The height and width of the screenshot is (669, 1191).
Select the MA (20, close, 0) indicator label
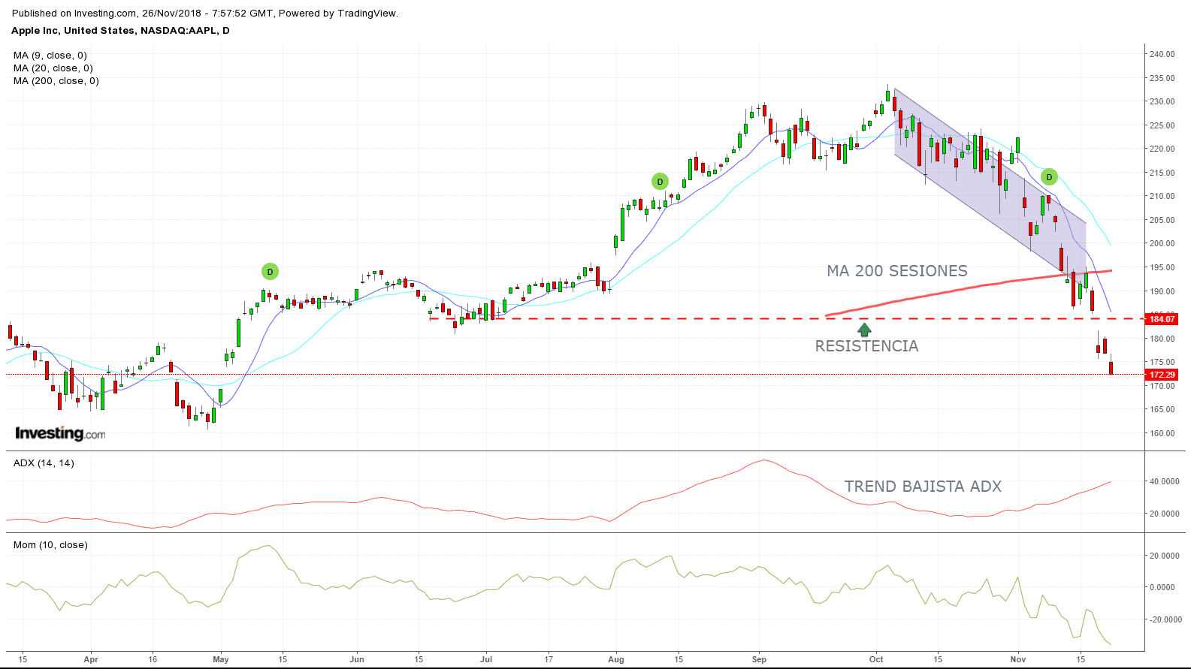click(53, 68)
